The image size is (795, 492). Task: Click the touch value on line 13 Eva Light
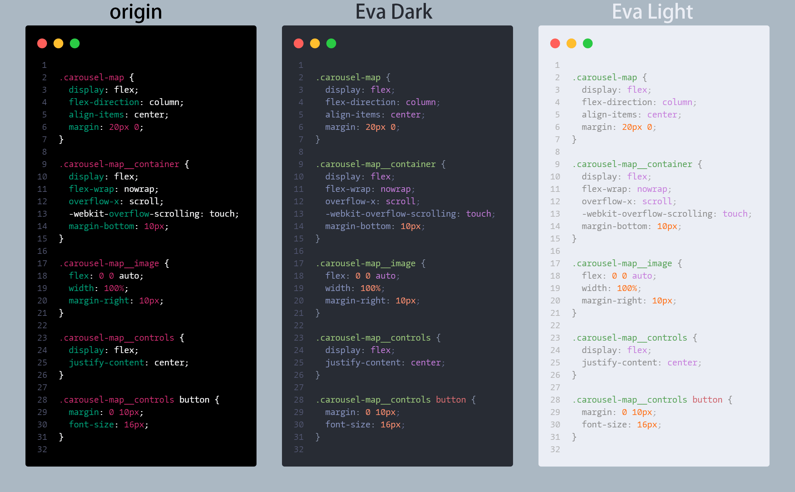pos(735,214)
